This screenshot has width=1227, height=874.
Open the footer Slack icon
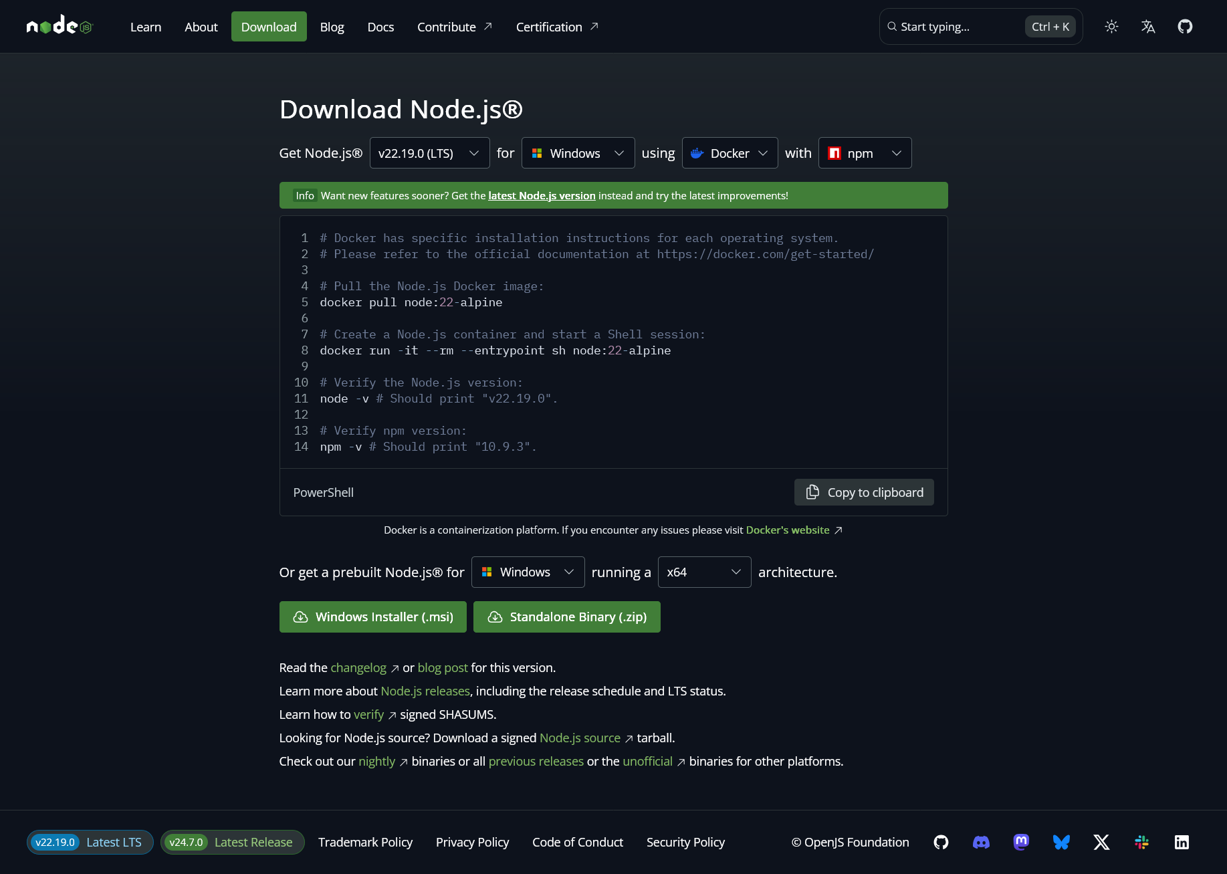(1141, 842)
